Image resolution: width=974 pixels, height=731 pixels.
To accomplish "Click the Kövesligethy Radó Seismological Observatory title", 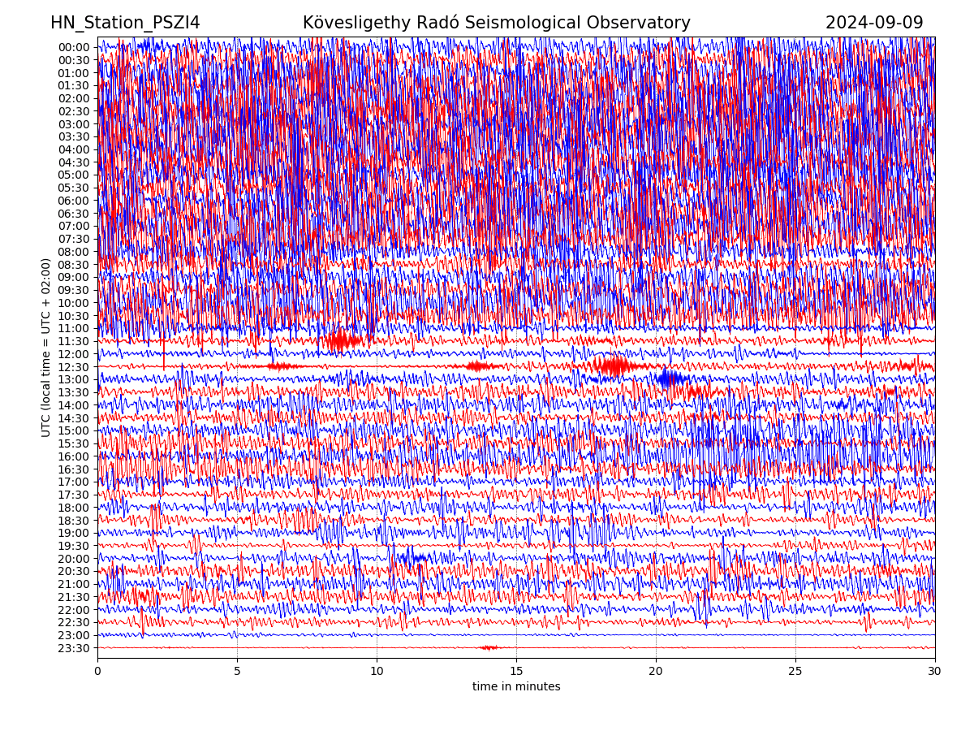I will coord(496,24).
